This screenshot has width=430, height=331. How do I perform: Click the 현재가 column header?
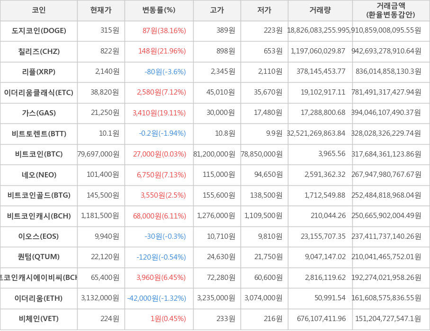pyautogui.click(x=101, y=10)
